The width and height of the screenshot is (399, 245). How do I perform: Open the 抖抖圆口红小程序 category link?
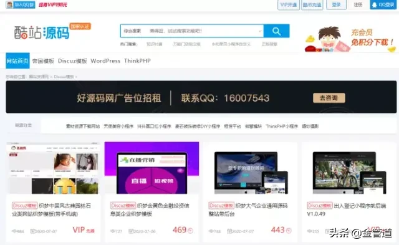click(154, 126)
